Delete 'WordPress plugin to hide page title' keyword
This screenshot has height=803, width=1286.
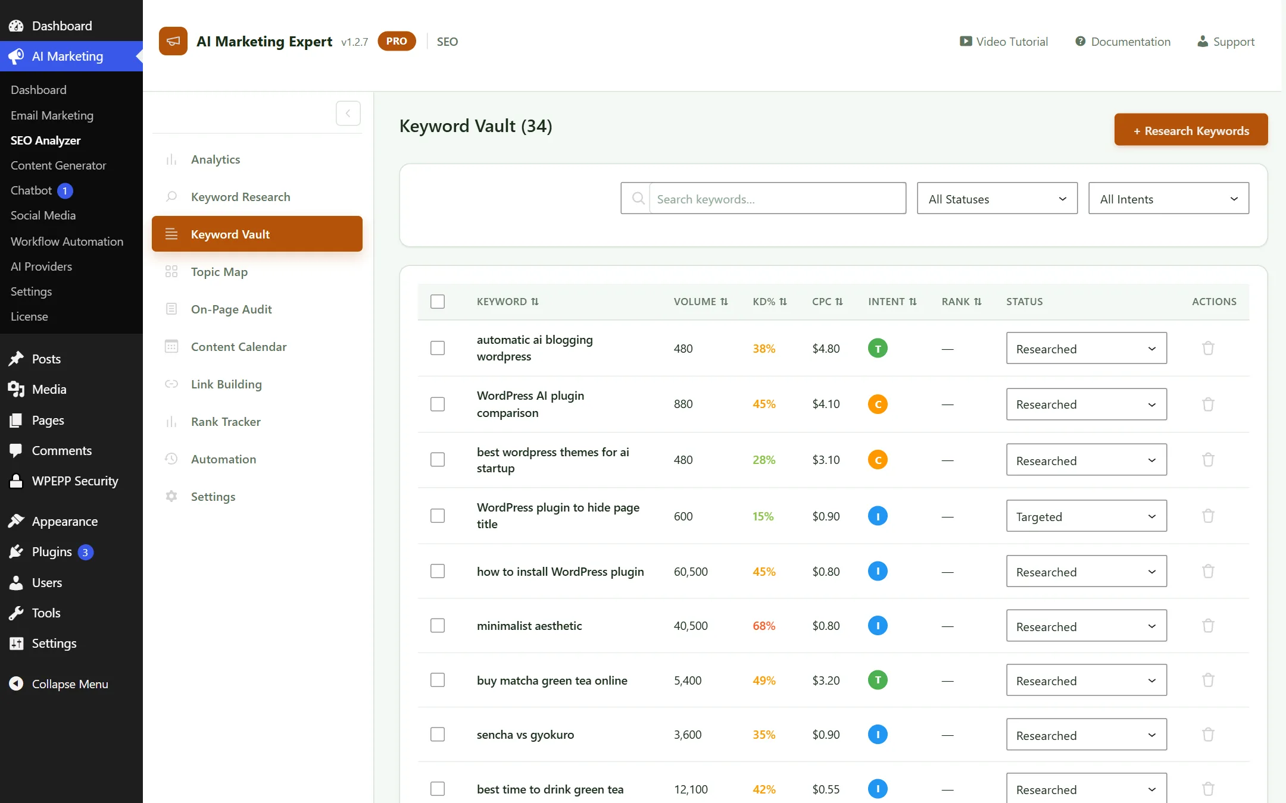[1208, 516]
